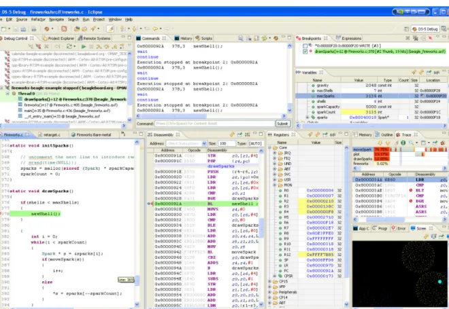Expand the Peripherals register group
449x309 pixels.
click(x=269, y=292)
